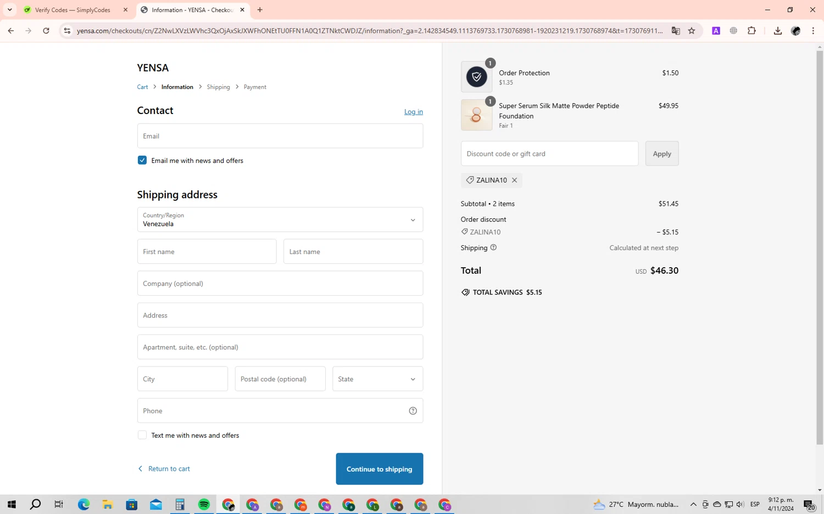Image resolution: width=824 pixels, height=514 pixels.
Task: Open Microsoft Store from the taskbar
Action: tap(132, 504)
